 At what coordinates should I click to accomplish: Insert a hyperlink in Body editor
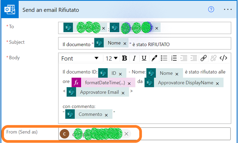(204, 58)
